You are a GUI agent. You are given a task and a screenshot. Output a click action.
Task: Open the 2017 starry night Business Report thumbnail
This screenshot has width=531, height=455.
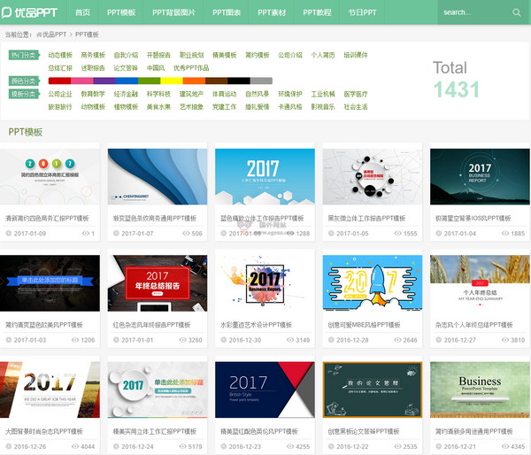click(480, 176)
